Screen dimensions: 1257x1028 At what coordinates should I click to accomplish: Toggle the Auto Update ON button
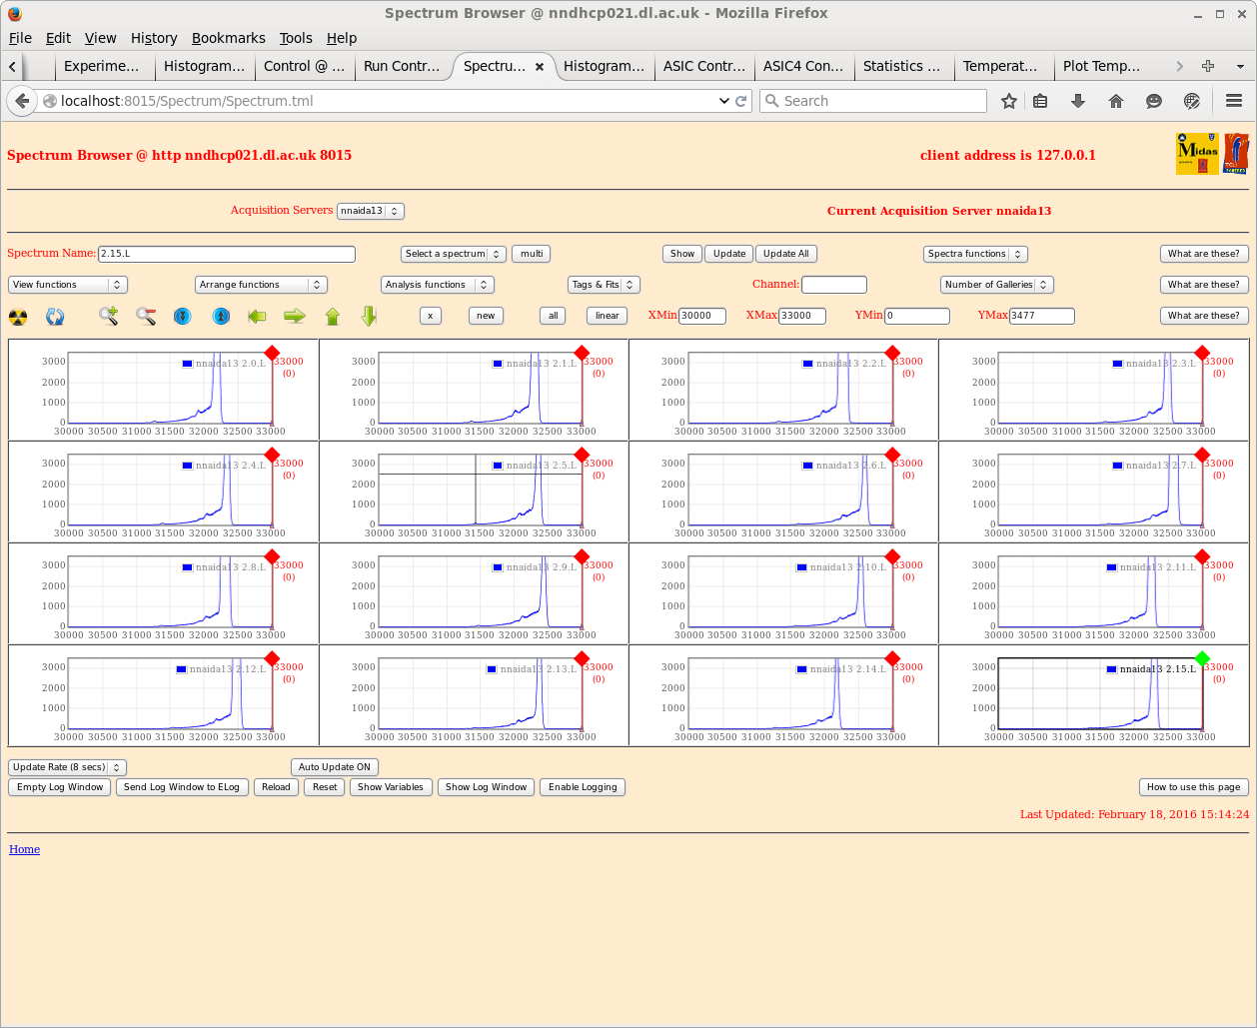[334, 767]
